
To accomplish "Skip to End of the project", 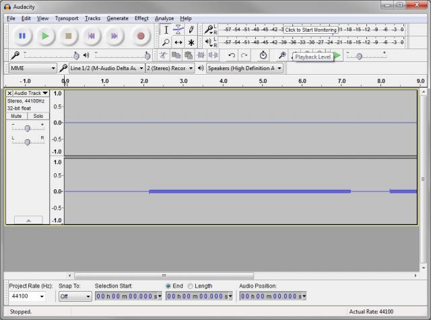I will (x=114, y=36).
